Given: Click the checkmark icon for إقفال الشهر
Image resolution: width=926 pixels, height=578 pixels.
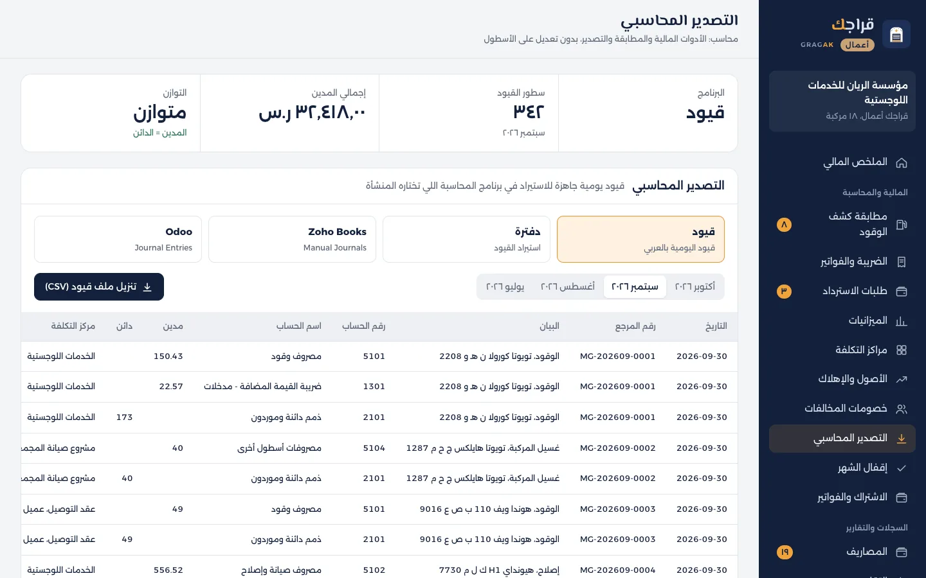Looking at the screenshot, I should click(x=902, y=468).
